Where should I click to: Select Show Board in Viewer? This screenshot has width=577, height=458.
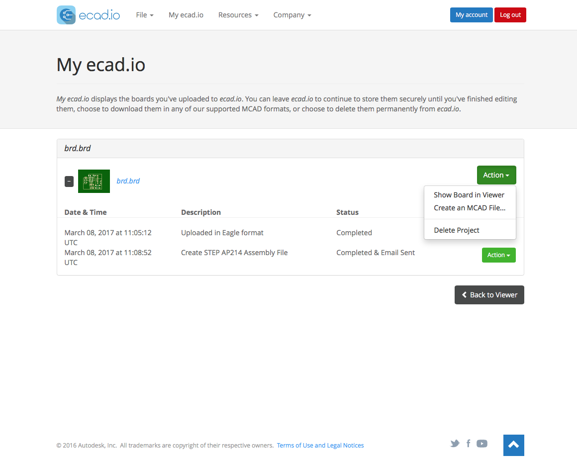469,195
